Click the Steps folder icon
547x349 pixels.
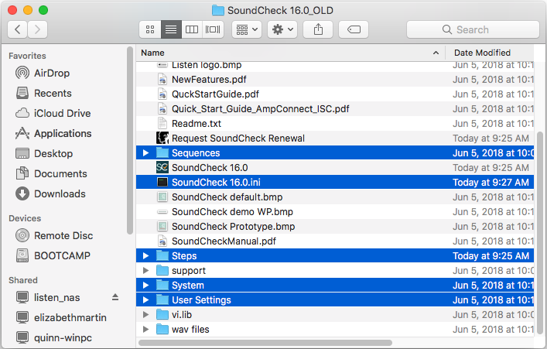pos(162,256)
